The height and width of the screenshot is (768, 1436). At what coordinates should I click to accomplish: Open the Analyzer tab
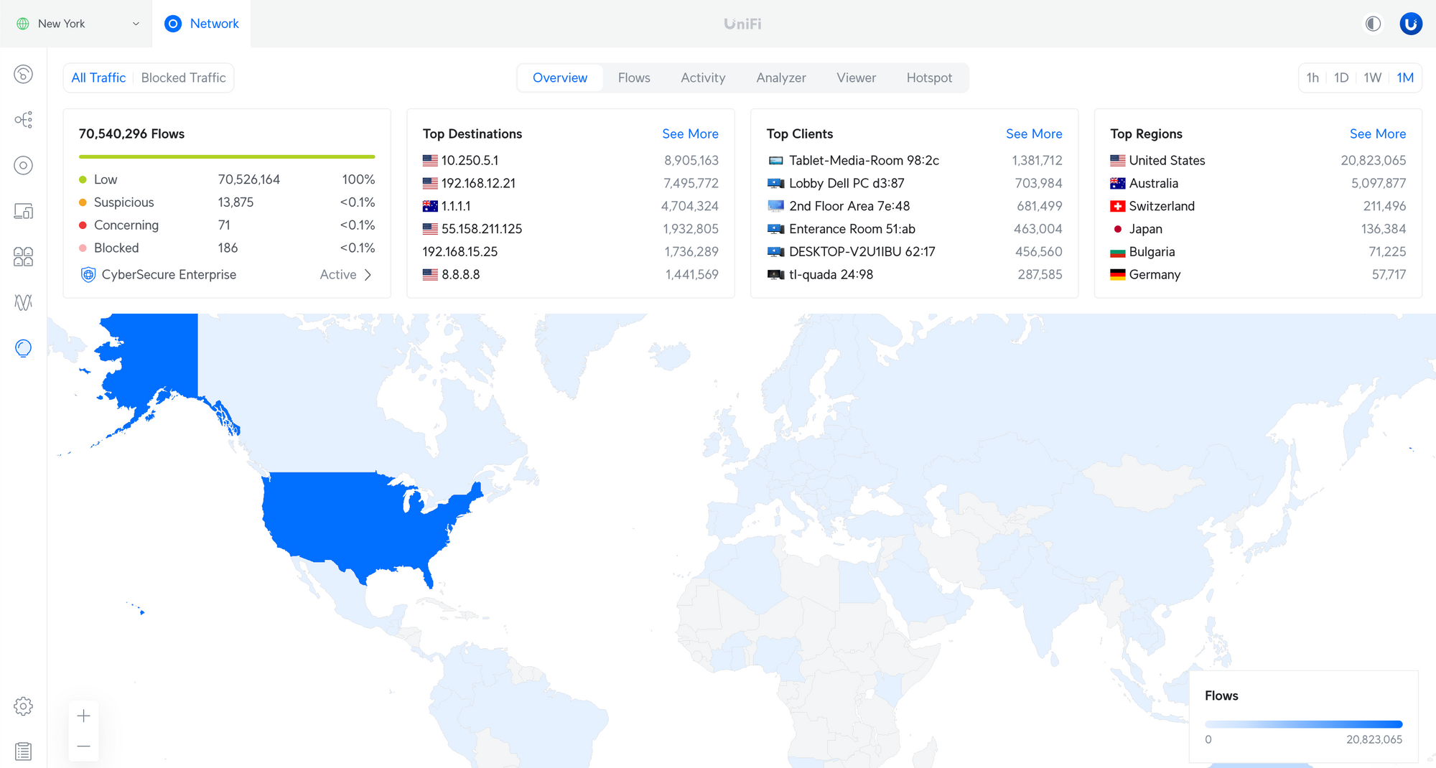[780, 78]
